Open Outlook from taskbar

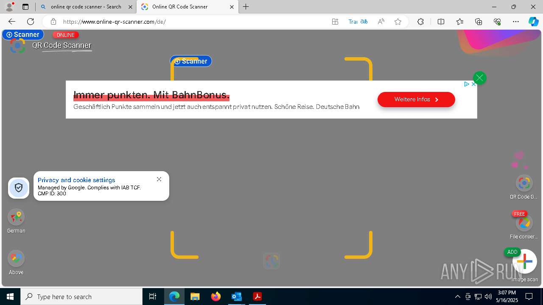coord(236,297)
